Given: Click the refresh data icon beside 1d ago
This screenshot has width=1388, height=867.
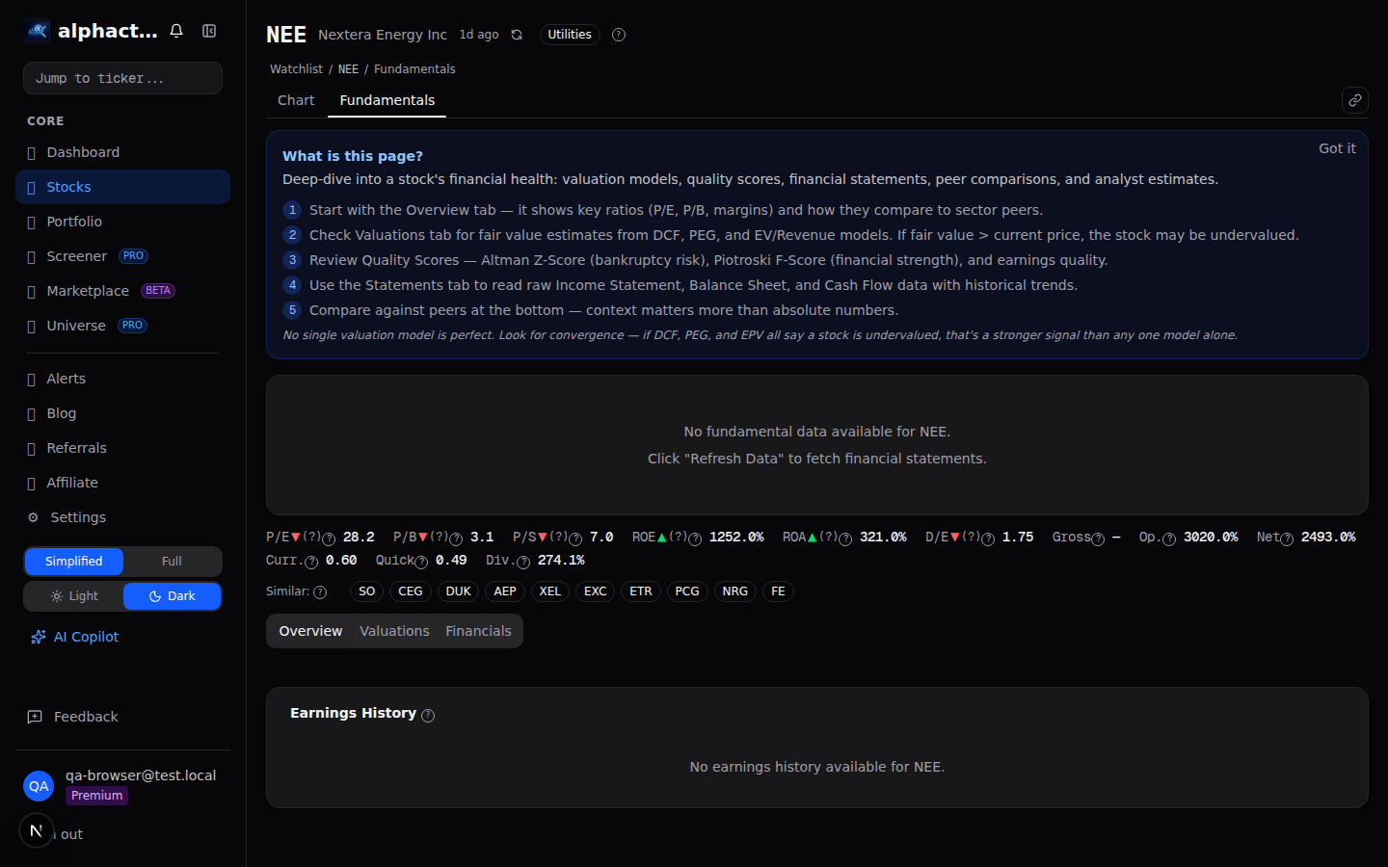Looking at the screenshot, I should click(517, 35).
